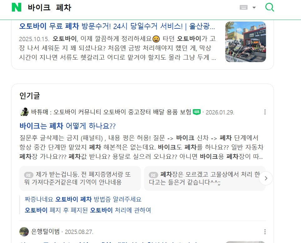Open related post 짜증나네요 오토바이 폐차 방법좀 알려주세요
This screenshot has height=243, width=301.
83,199
